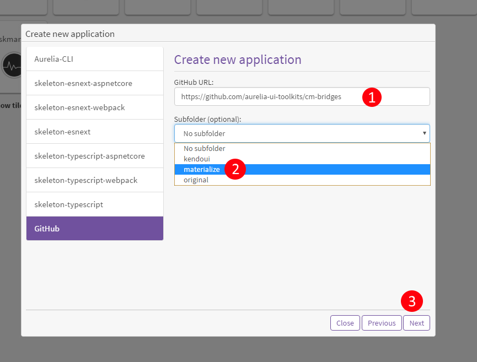Select skeleton-typescript-webpack template
Image resolution: width=477 pixels, height=362 pixels.
tap(94, 180)
